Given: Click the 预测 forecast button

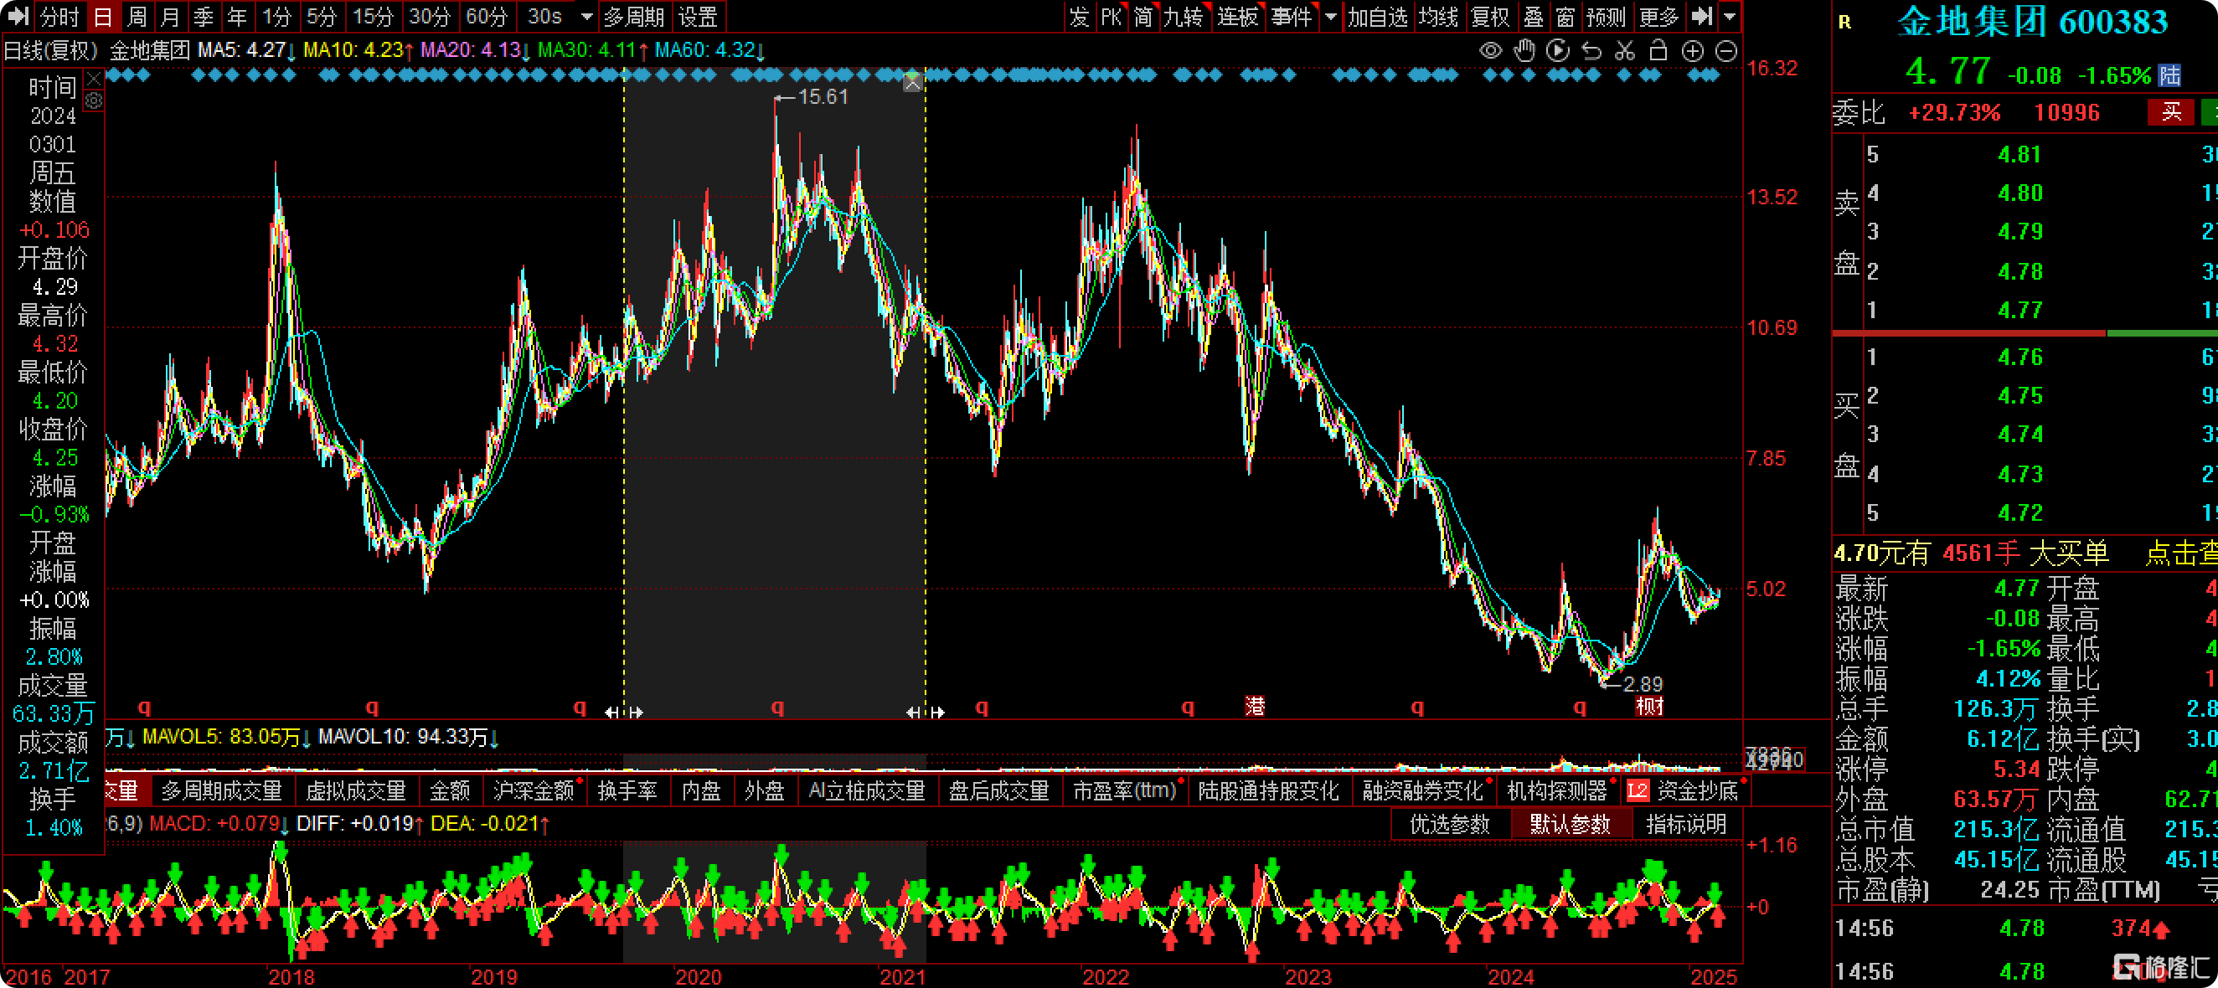Looking at the screenshot, I should pos(1606,17).
